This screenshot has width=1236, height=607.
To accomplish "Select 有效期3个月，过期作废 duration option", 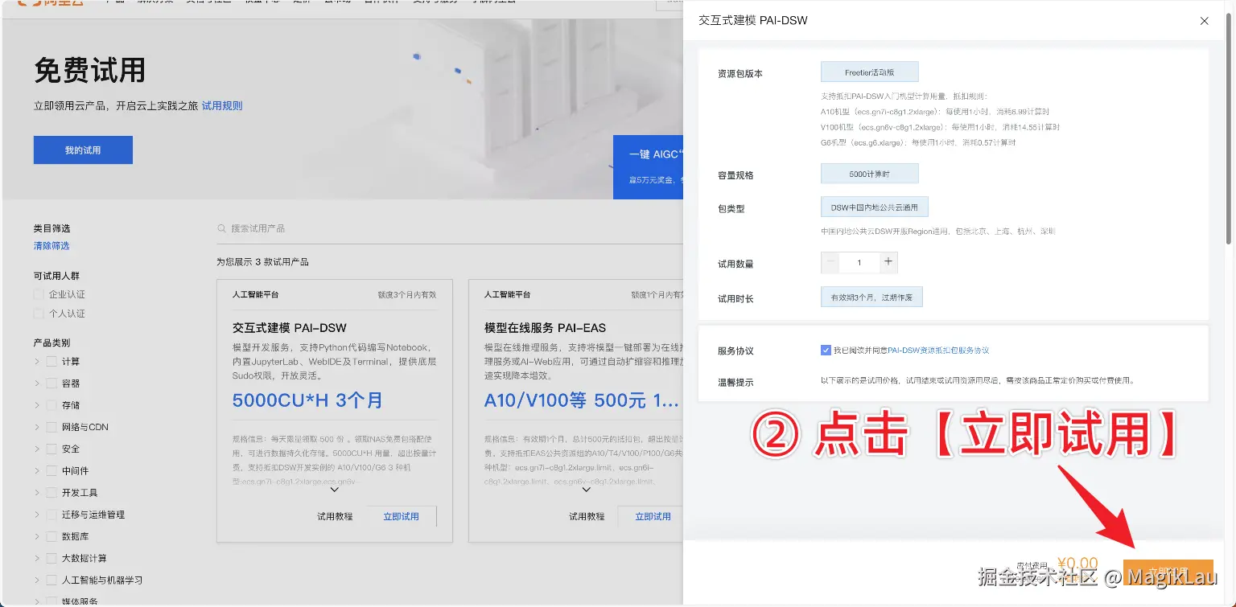I will (871, 297).
